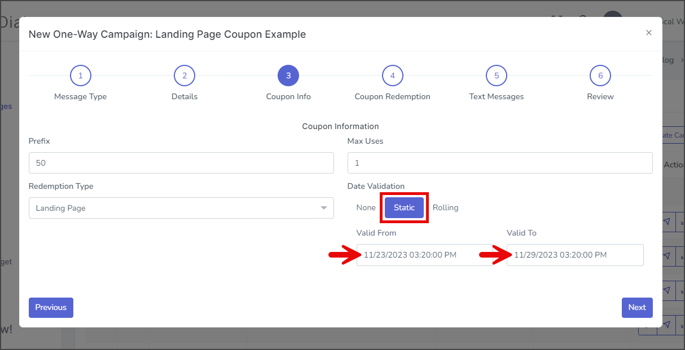Click the Previous button
This screenshot has width=685, height=350.
pyautogui.click(x=51, y=307)
